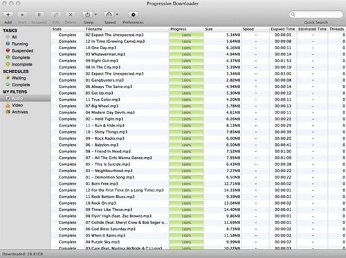Sort by Size column header
The image size is (346, 258).
click(x=222, y=29)
